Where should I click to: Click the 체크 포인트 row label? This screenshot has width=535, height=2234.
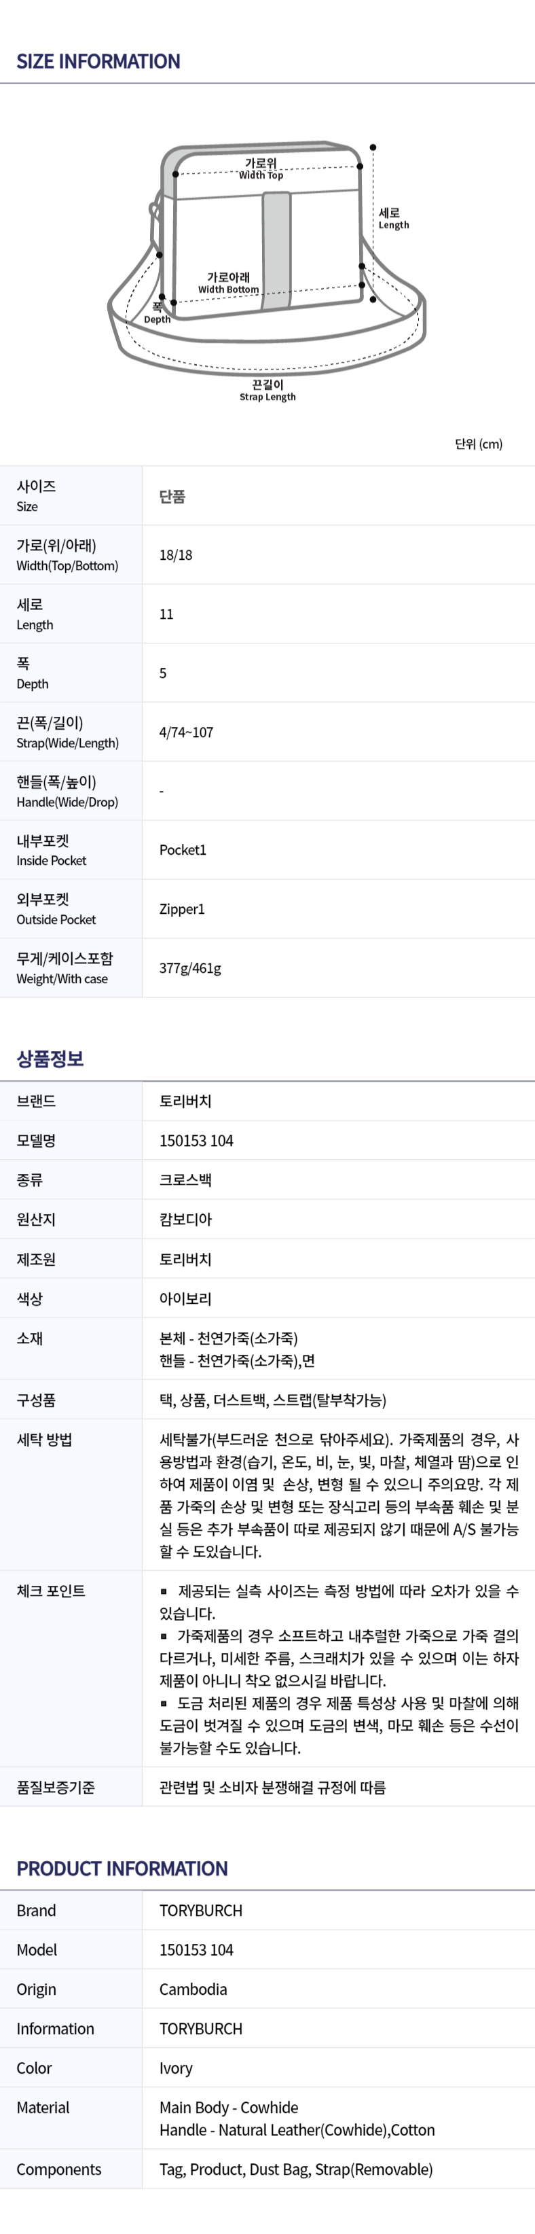[x=50, y=1591]
